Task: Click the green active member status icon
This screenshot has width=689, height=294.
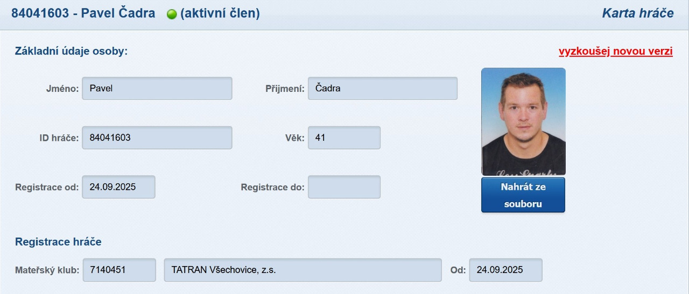Action: point(172,15)
